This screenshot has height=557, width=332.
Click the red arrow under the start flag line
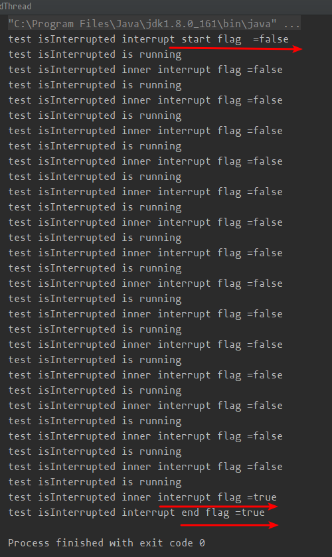tap(236, 48)
